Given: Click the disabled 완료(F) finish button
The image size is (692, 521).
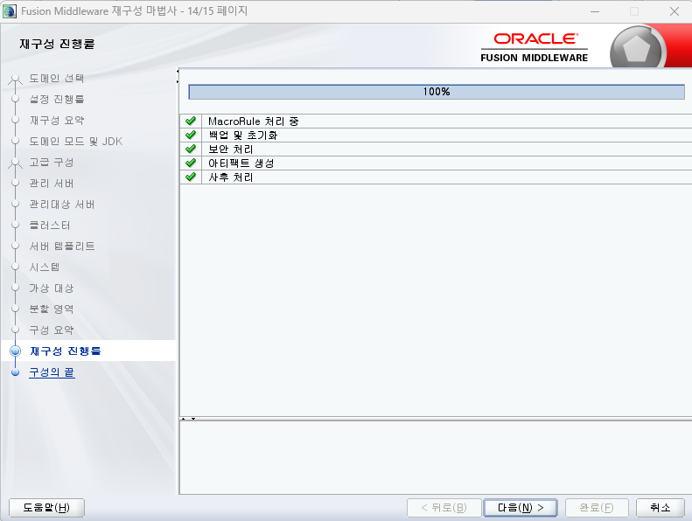Looking at the screenshot, I should 597,508.
